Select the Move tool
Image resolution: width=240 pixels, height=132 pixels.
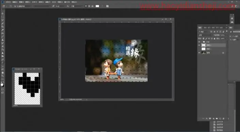coord(2,14)
